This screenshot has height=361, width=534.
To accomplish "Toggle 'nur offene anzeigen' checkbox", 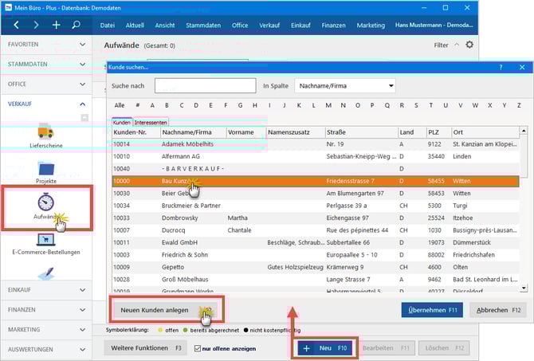I will [x=197, y=348].
